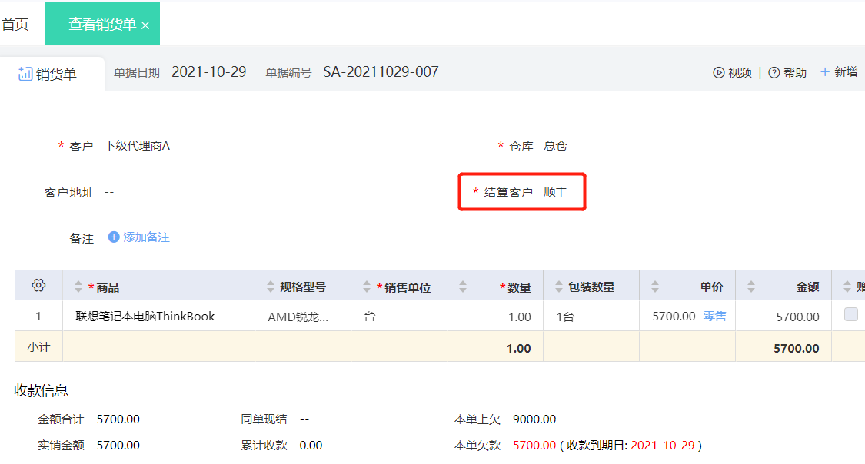Click the 零售 price link
This screenshot has height=464, width=865.
pos(714,317)
